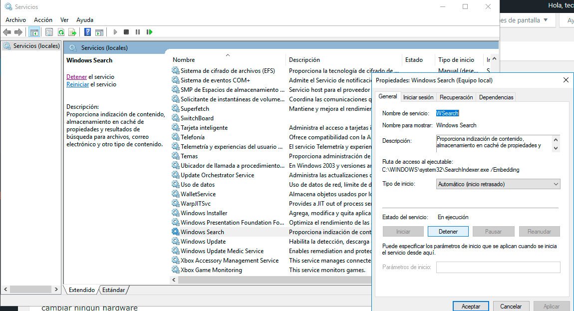Click the Export list toolbar icon
574x311 pixels.
point(72,32)
